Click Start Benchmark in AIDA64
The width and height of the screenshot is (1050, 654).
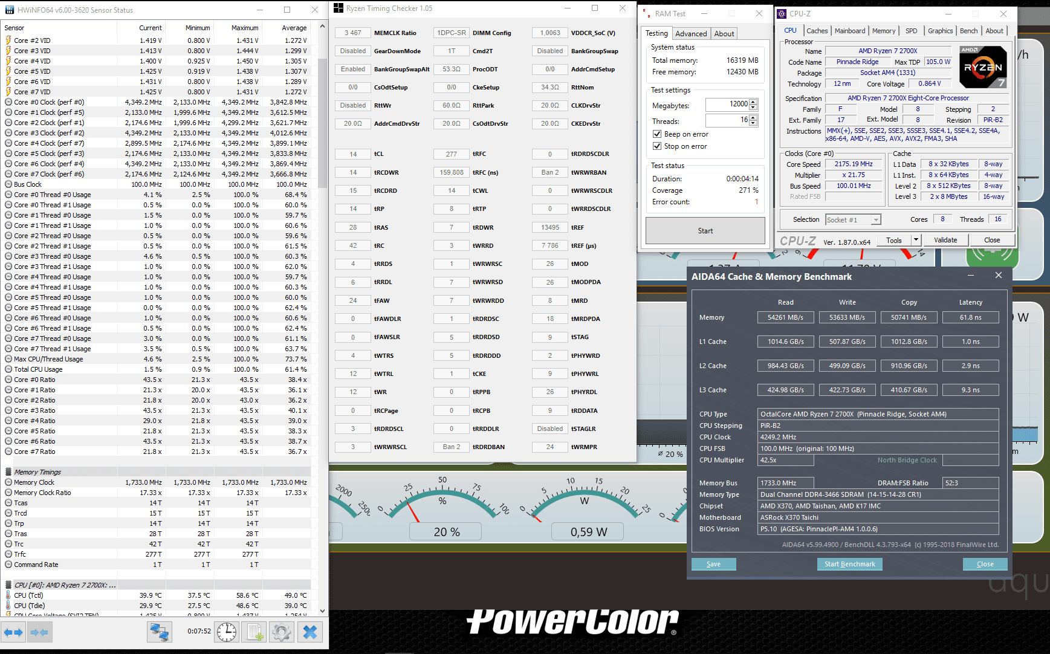(x=850, y=564)
